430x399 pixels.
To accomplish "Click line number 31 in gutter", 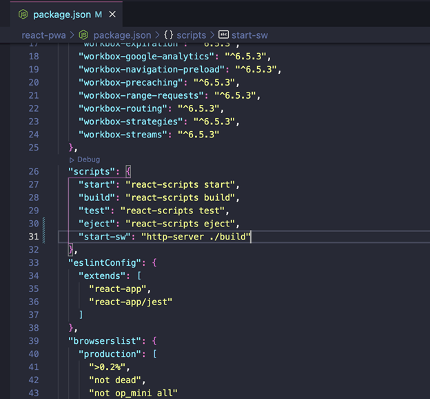I will pos(34,237).
